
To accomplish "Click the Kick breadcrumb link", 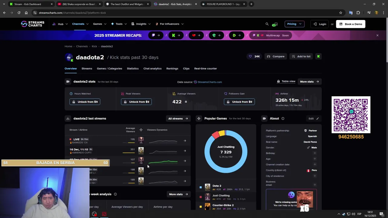I will pos(94,46).
